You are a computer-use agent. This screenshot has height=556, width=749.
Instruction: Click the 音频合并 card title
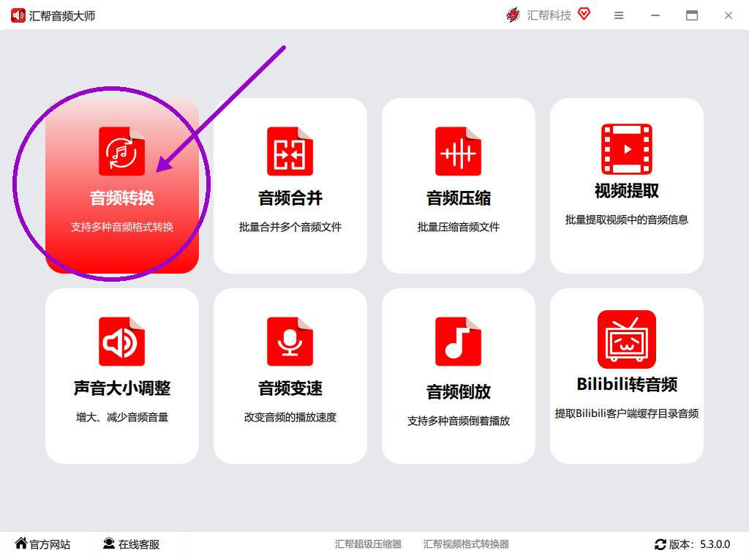[x=290, y=198]
